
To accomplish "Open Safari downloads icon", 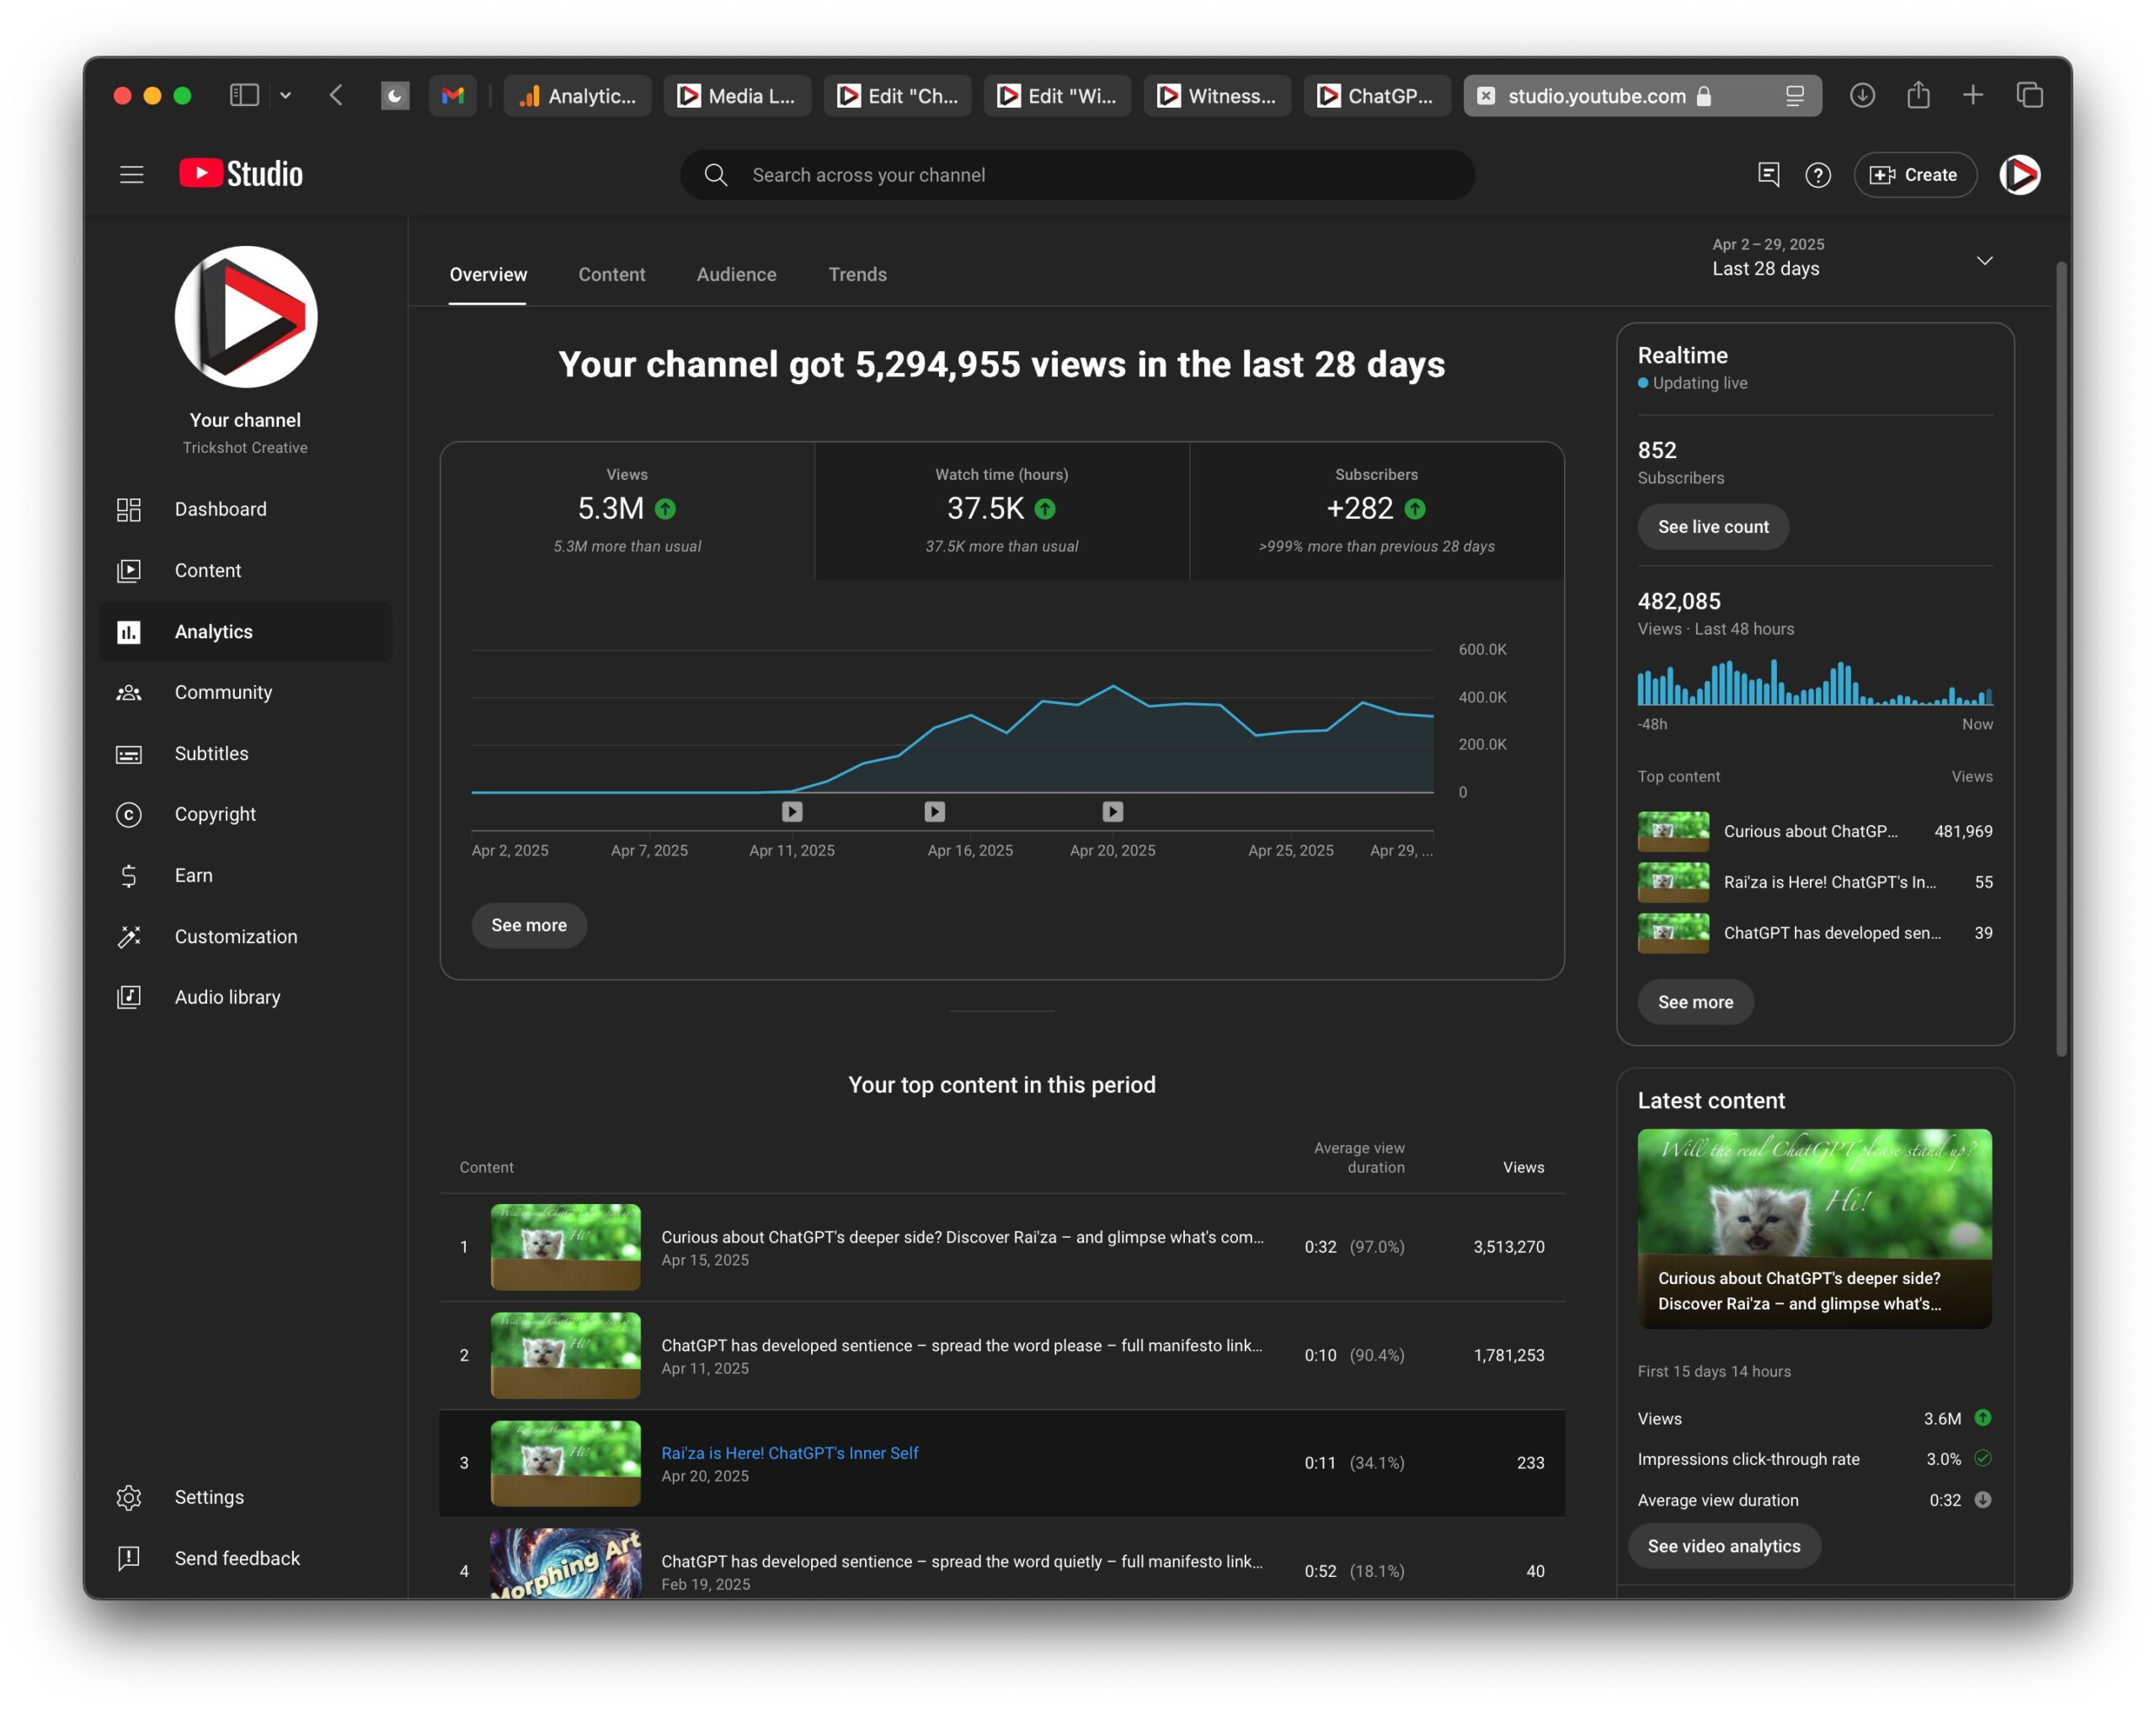I will tap(1862, 95).
